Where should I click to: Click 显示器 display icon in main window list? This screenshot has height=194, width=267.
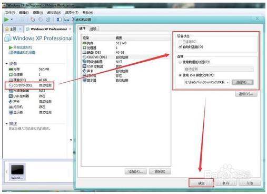[x=11, y=112]
